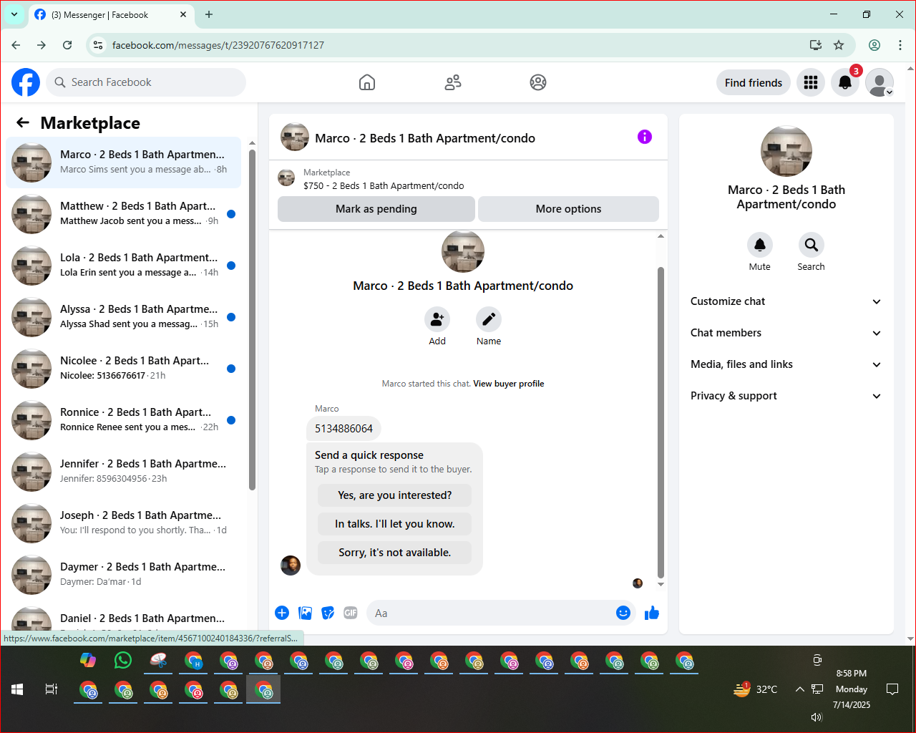The image size is (916, 733).
Task: Expand the Chat members section
Action: click(786, 333)
